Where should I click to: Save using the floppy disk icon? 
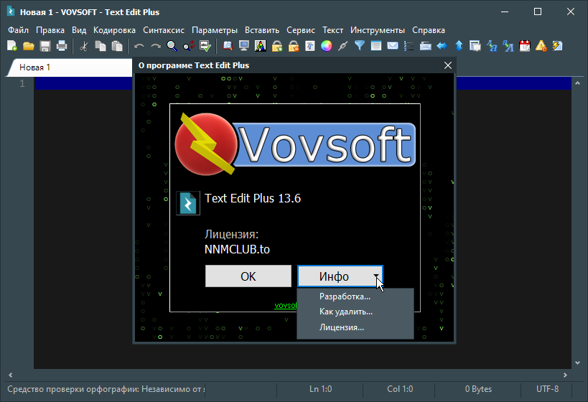click(45, 46)
